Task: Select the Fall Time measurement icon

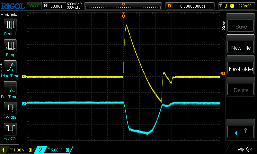Action: coord(10,87)
